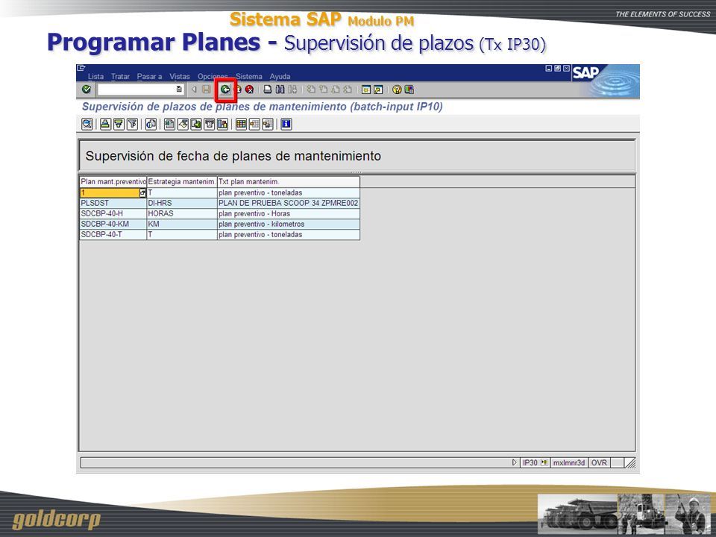Screen dimensions: 716x537
Task: Open the Lista menu
Action: (96, 76)
